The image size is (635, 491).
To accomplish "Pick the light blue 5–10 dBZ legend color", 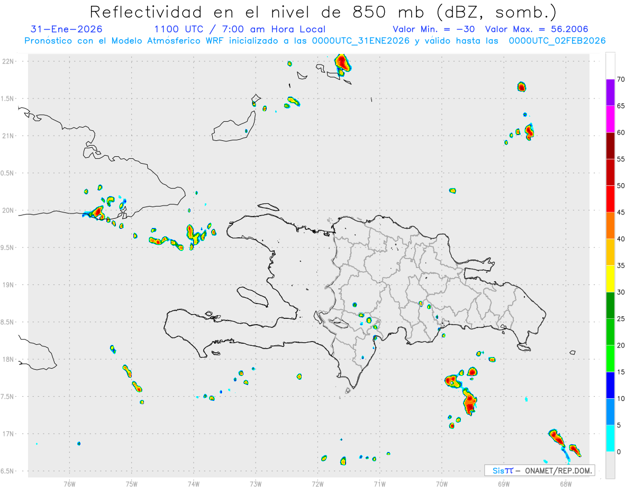I will pyautogui.click(x=610, y=412).
